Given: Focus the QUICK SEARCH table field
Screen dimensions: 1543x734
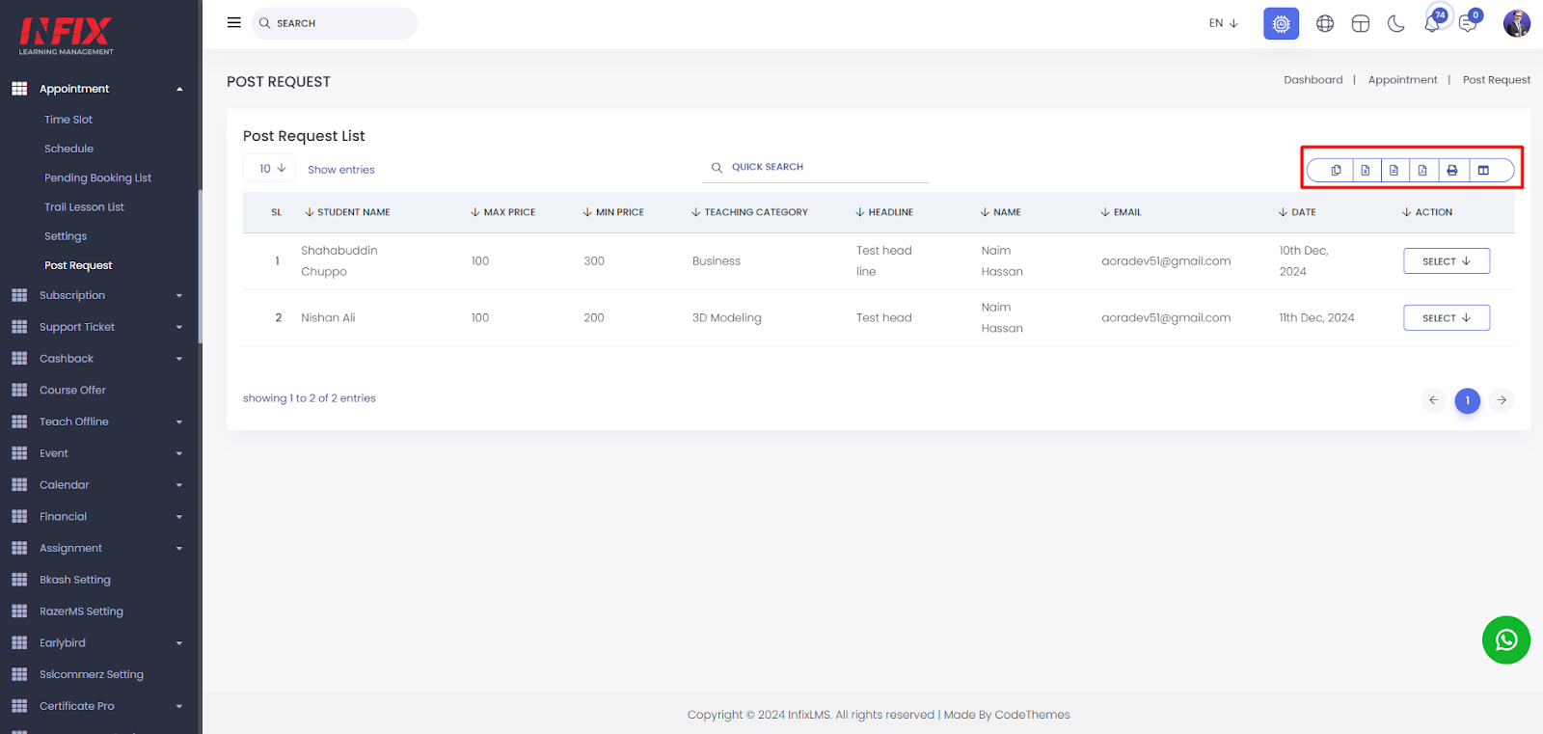Looking at the screenshot, I should (816, 167).
